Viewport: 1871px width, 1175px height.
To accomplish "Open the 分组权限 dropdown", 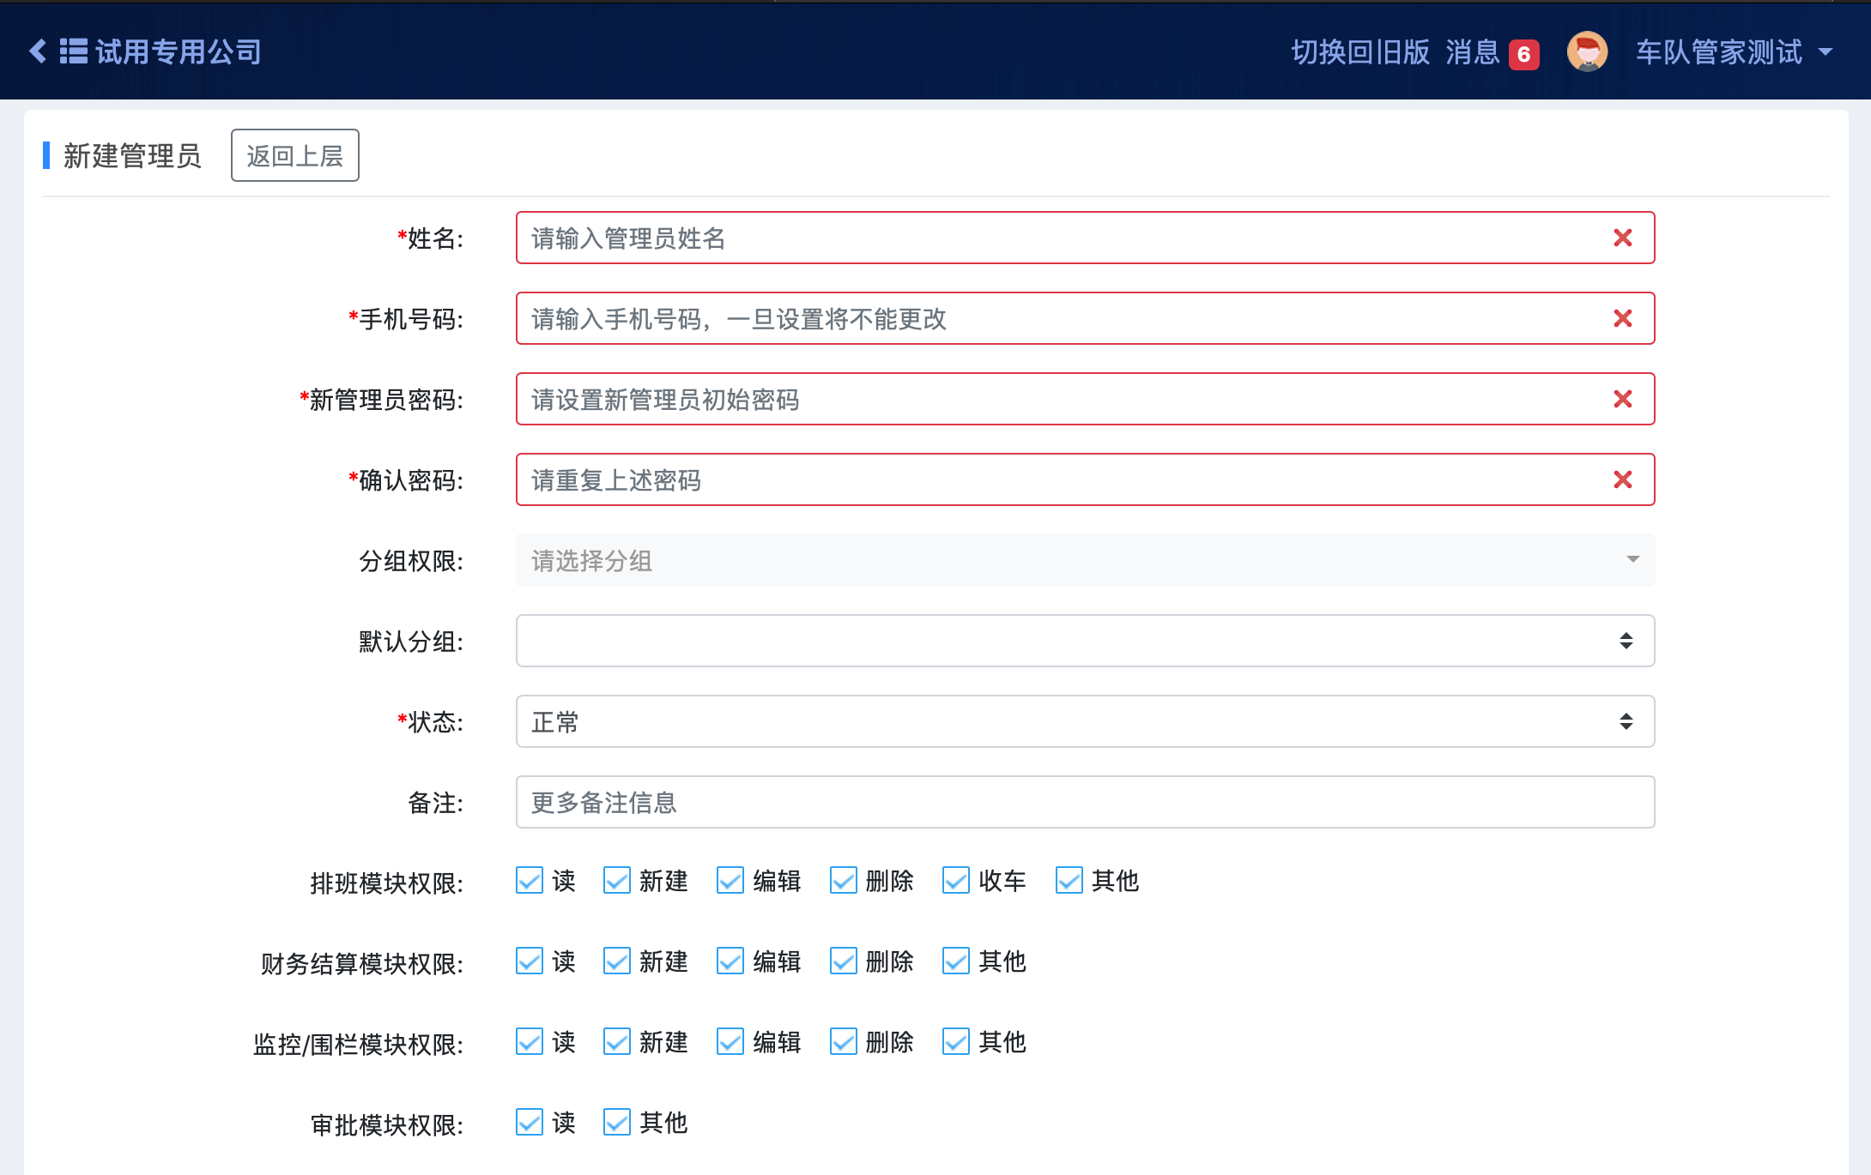I will pyautogui.click(x=1085, y=560).
